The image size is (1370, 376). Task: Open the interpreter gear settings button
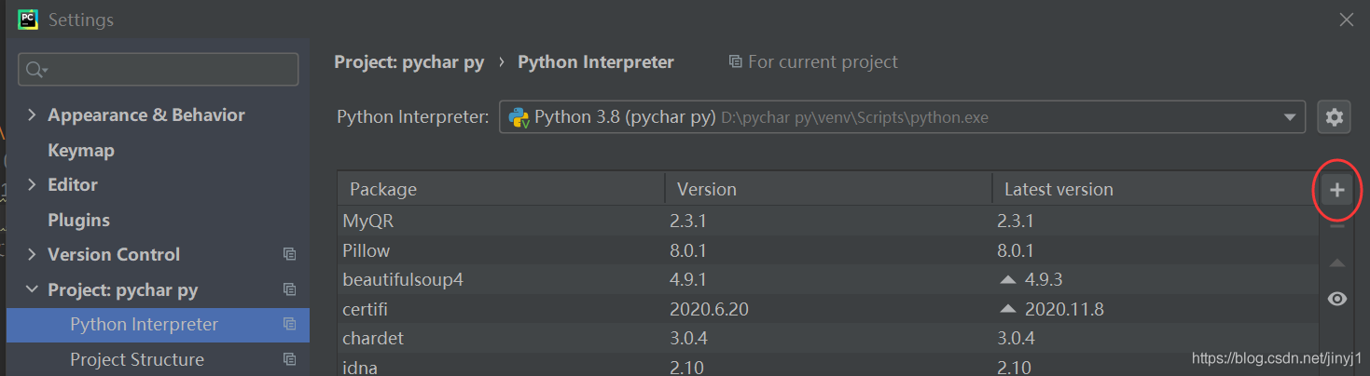coord(1335,117)
